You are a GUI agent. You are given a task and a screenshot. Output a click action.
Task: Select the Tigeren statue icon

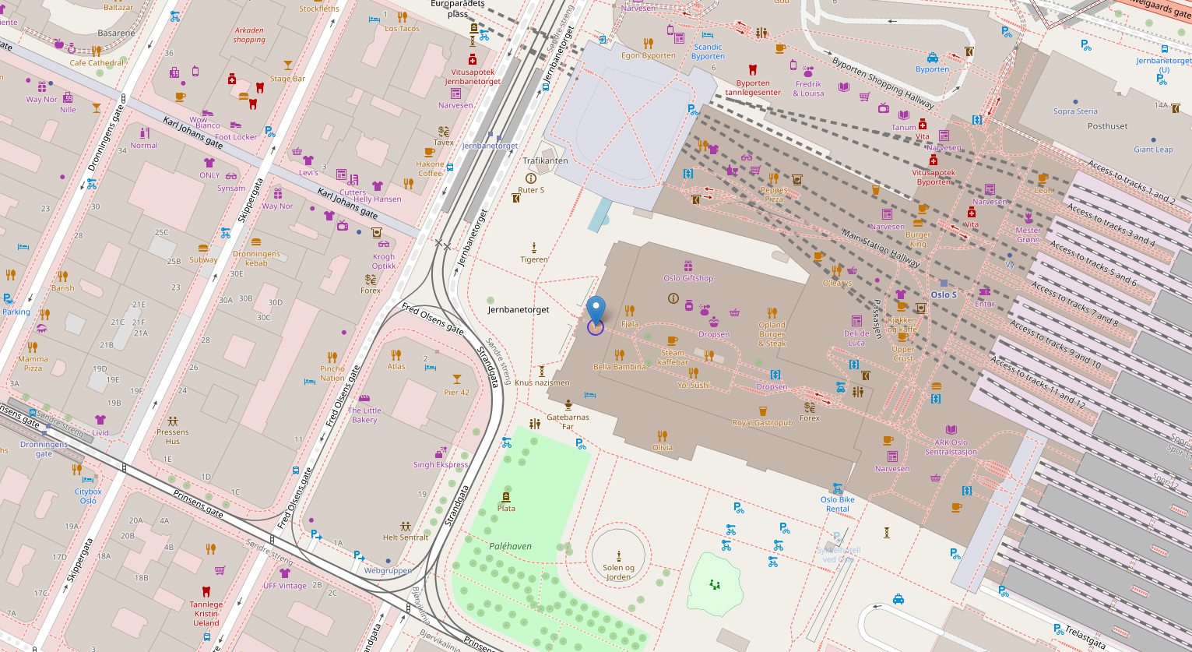(x=534, y=247)
